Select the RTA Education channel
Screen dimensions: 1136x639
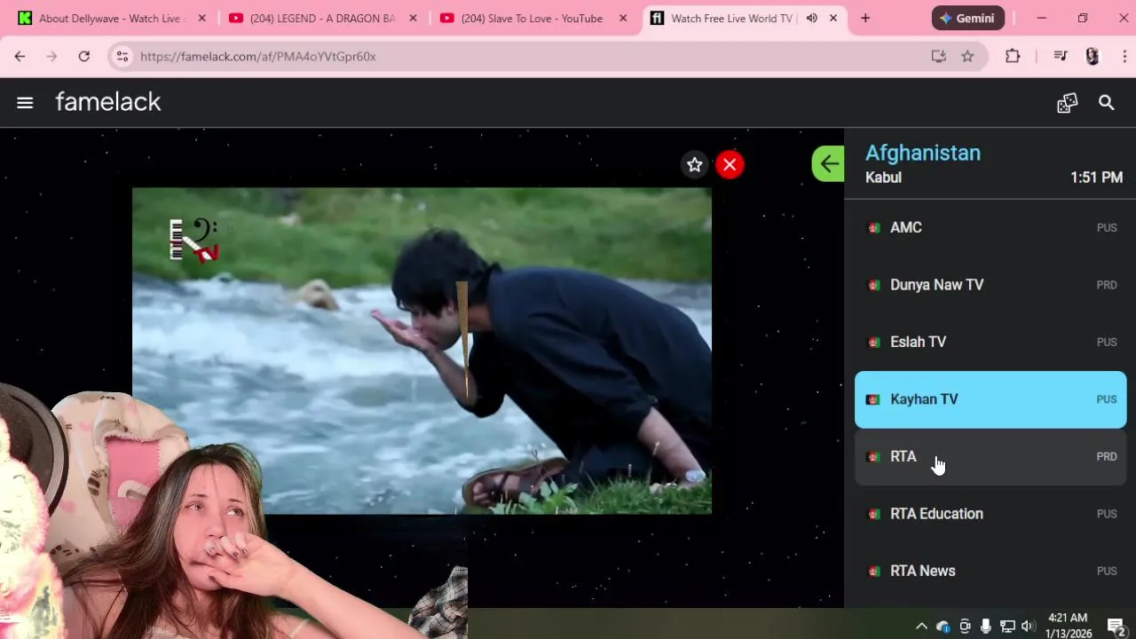[x=990, y=514]
